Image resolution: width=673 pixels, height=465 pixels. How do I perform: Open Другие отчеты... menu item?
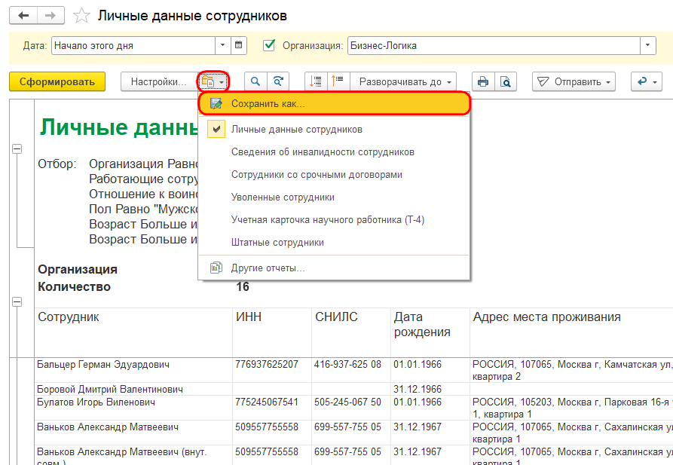point(335,268)
